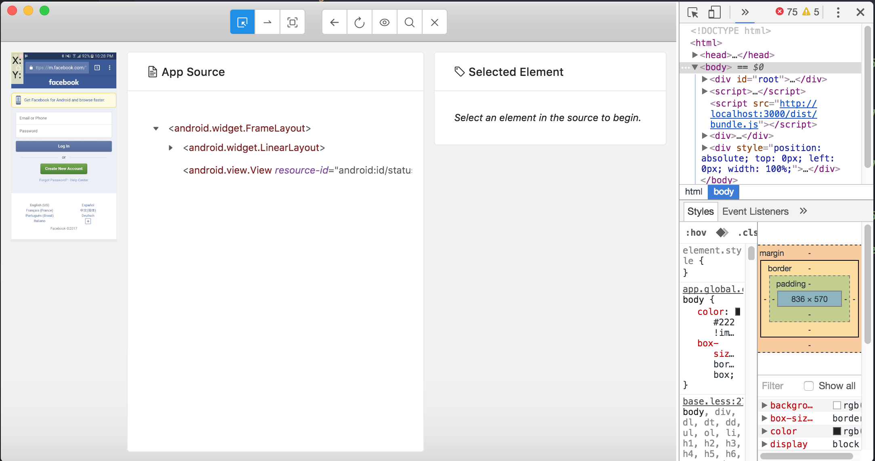The height and width of the screenshot is (461, 875).
Task: Open search for element magnifier
Action: [410, 22]
